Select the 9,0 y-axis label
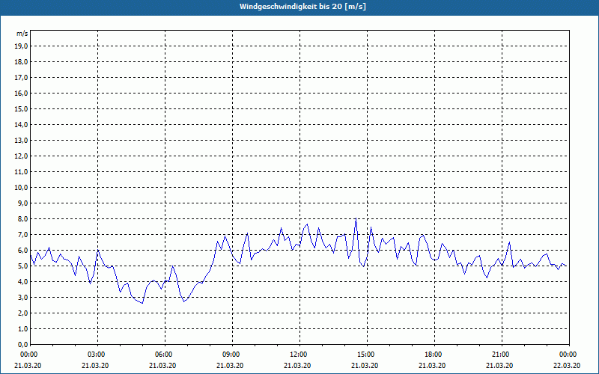 [x=23, y=203]
